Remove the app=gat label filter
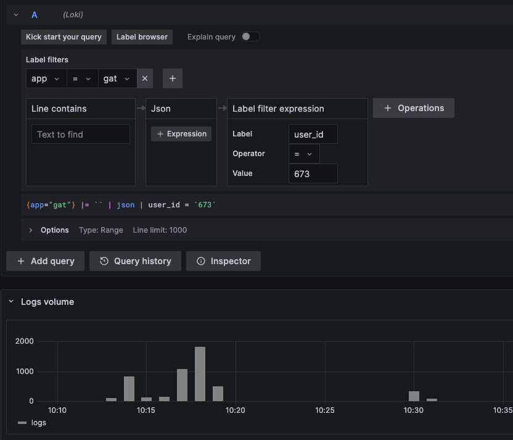 pyautogui.click(x=144, y=78)
